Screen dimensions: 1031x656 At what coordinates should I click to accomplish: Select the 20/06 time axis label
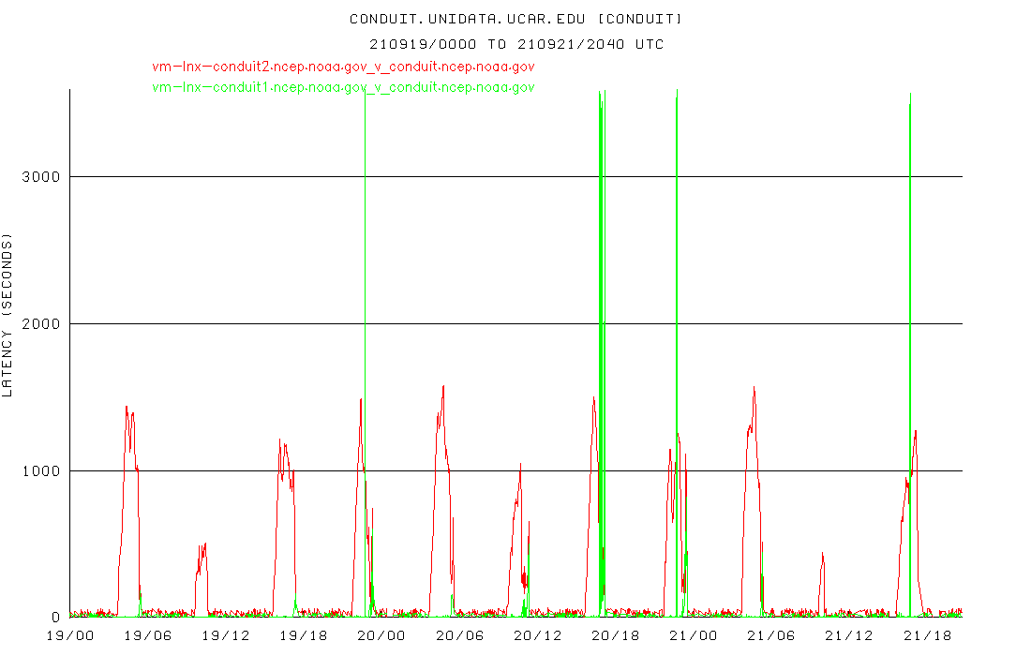[x=459, y=635]
